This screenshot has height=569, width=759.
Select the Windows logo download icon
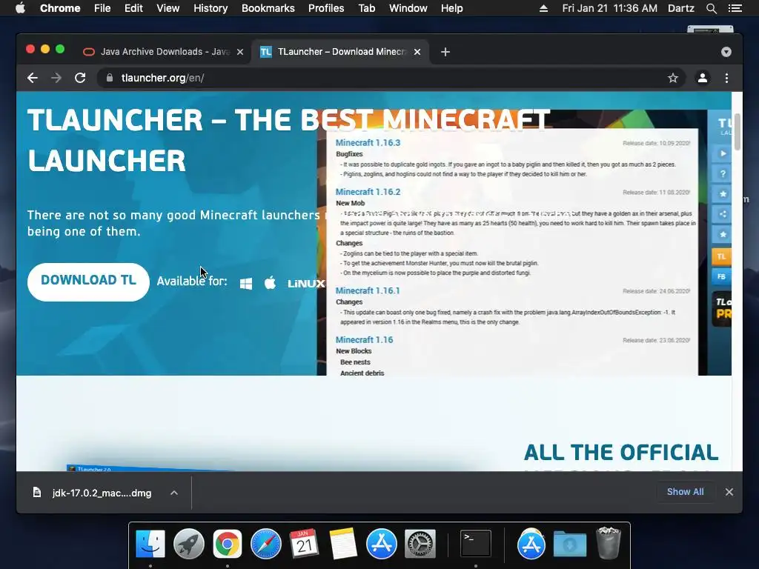(246, 284)
